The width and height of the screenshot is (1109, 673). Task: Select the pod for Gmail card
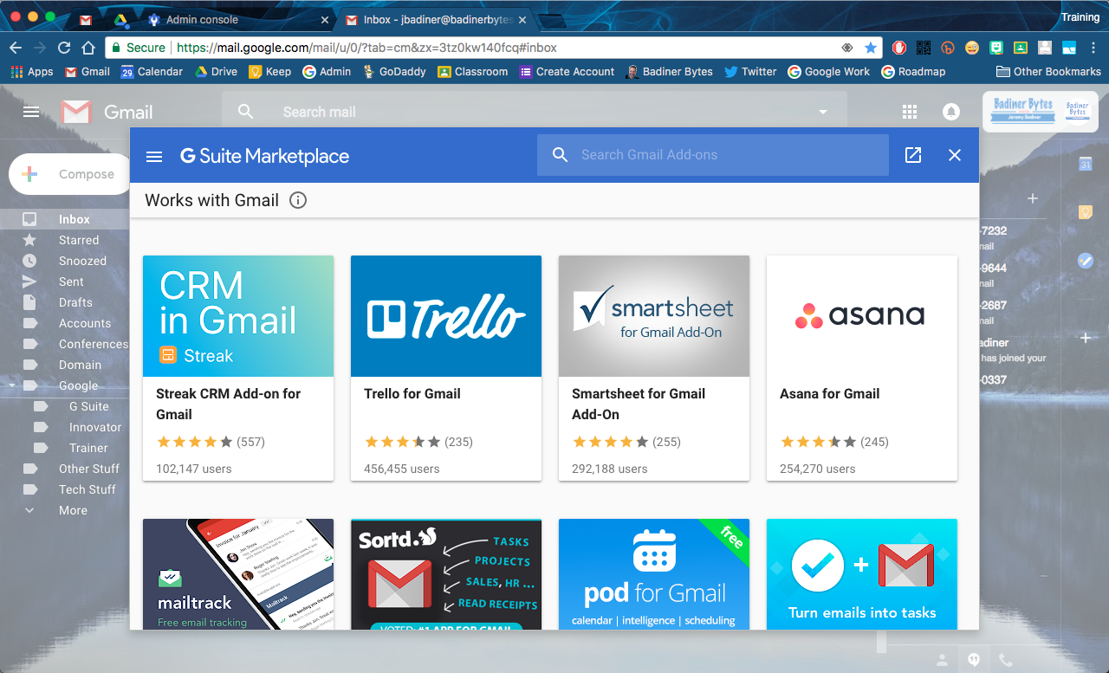coord(654,574)
